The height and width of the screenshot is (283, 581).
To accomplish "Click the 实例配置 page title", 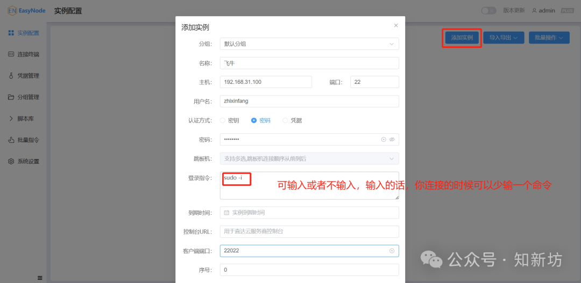I will pyautogui.click(x=68, y=11).
